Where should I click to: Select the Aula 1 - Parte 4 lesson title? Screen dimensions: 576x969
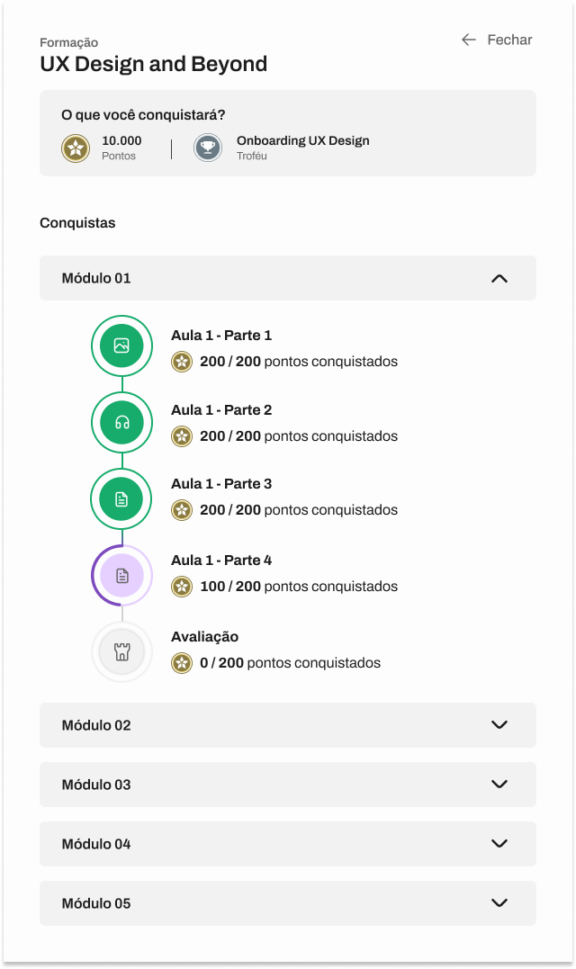tap(221, 561)
